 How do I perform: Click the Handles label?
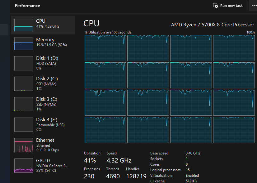pos(133,169)
